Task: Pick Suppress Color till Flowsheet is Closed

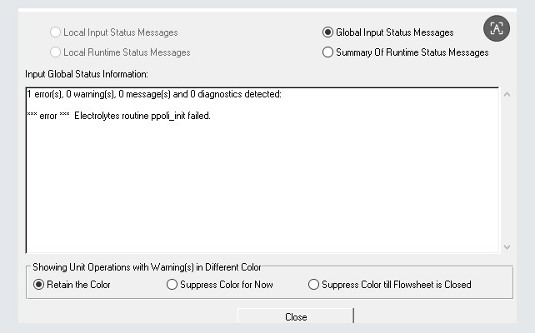Action: pyautogui.click(x=313, y=285)
